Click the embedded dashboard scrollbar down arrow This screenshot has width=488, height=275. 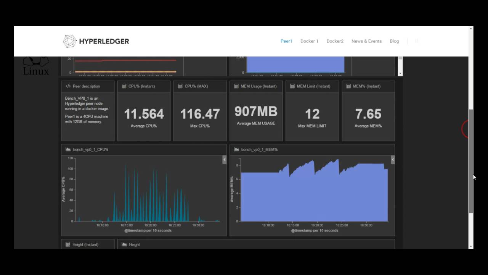(400, 73)
